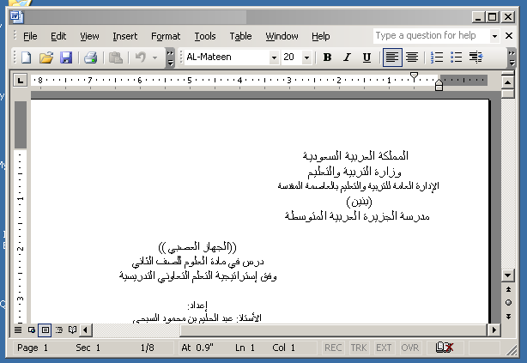This screenshot has width=527, height=363.
Task: Switch to Outline view
Action: [x=59, y=330]
